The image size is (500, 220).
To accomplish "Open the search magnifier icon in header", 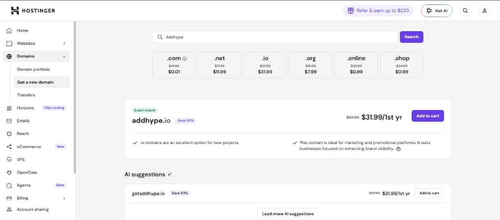I will (x=465, y=11).
